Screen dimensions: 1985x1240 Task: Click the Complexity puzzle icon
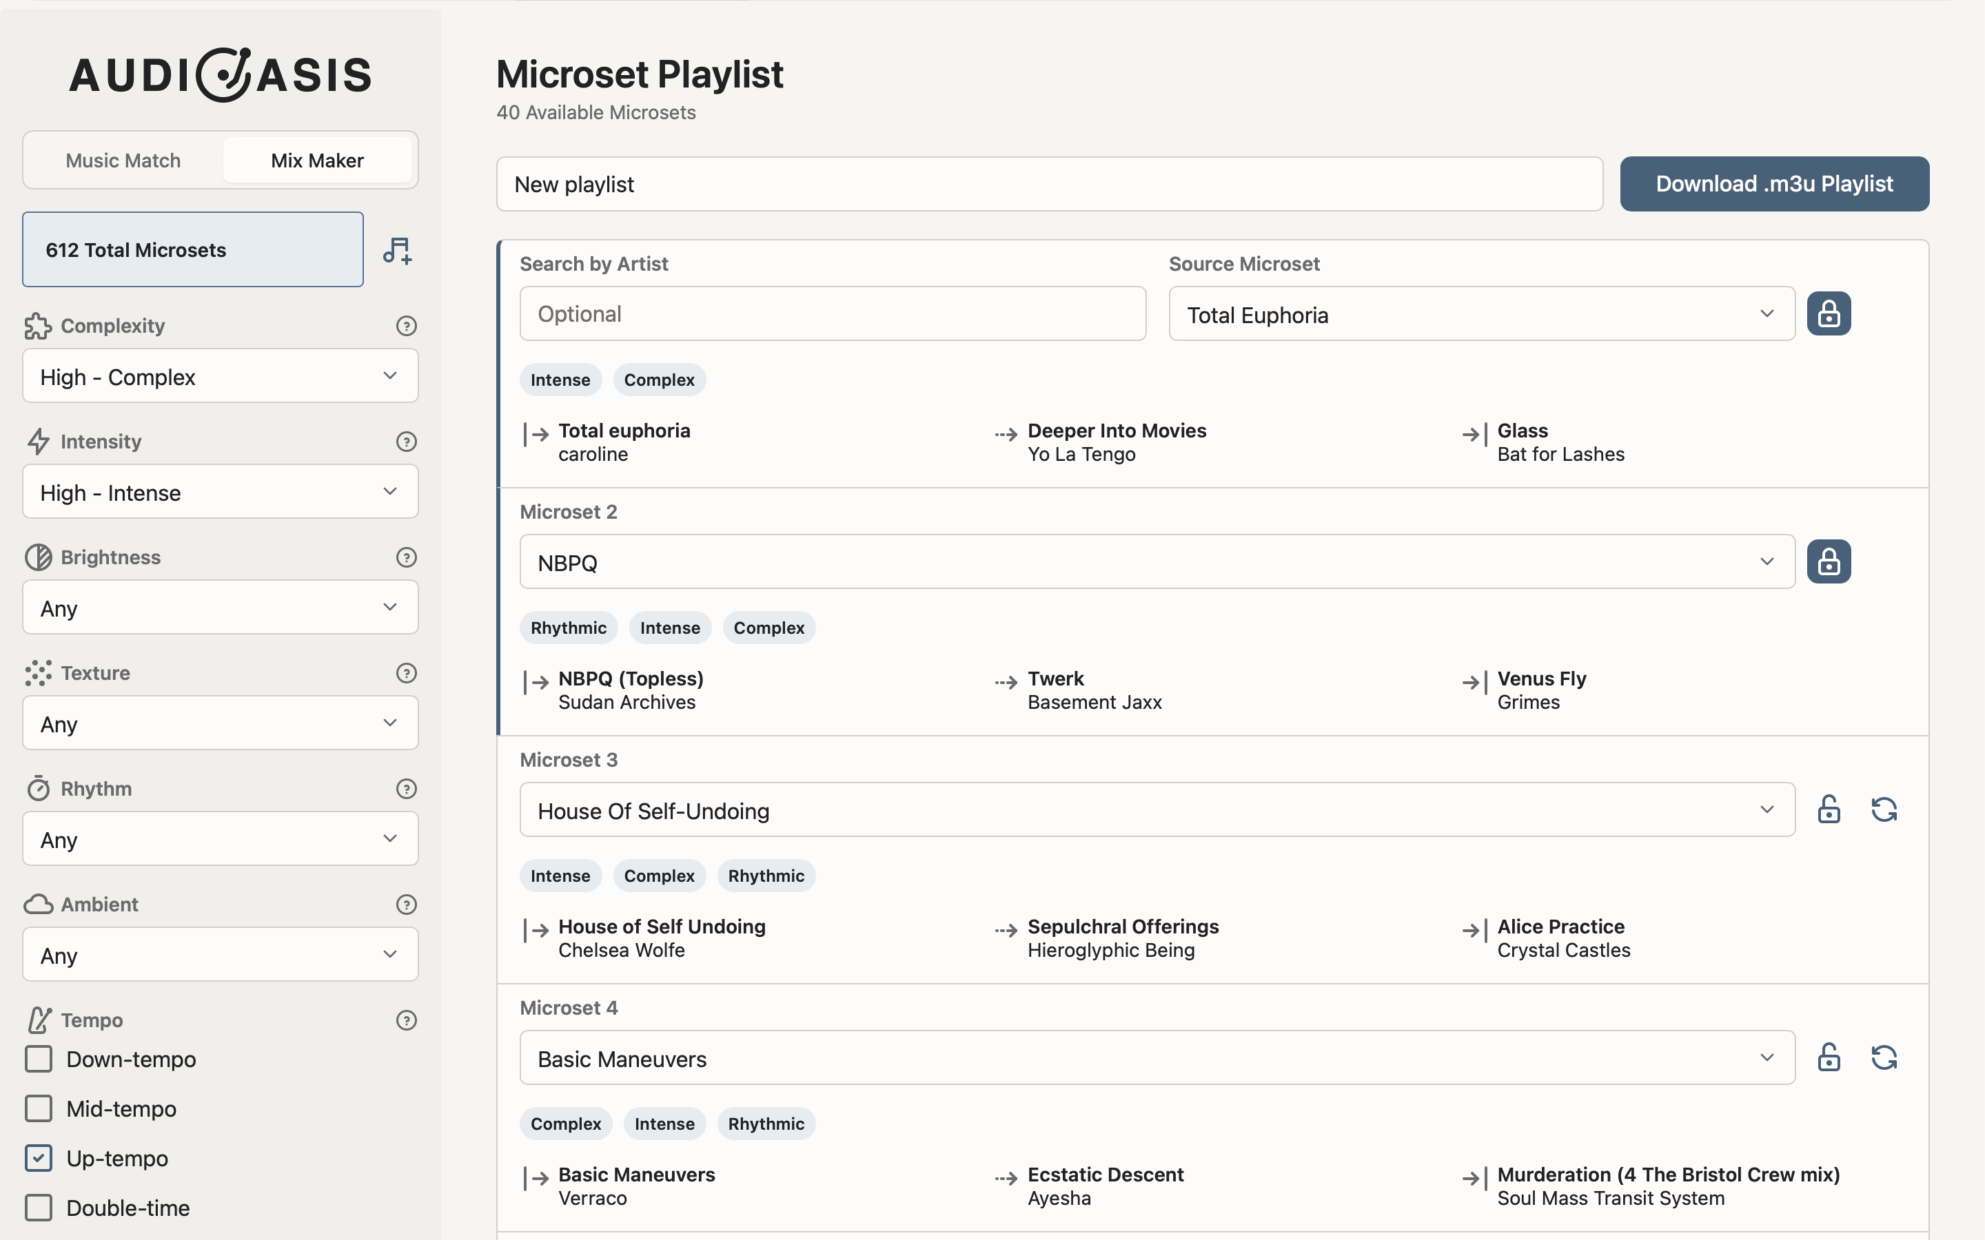pyautogui.click(x=38, y=326)
